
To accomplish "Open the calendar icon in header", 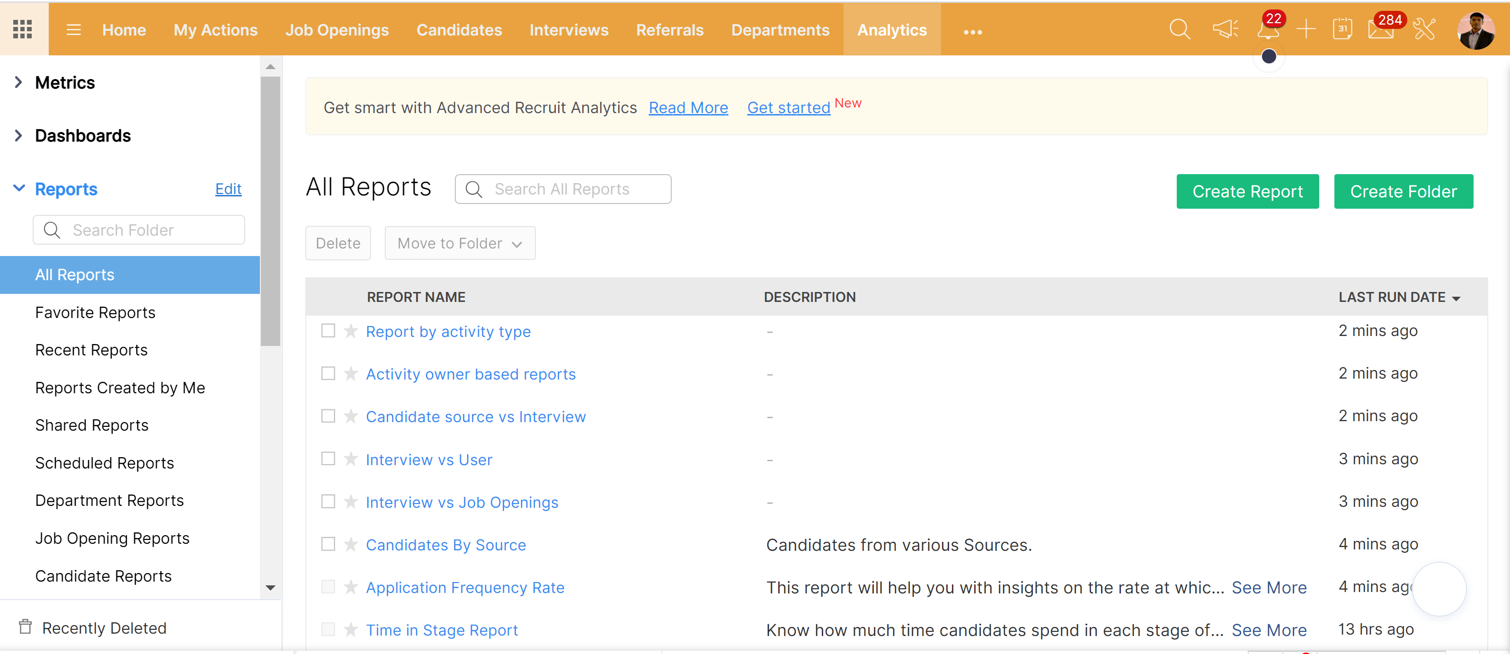I will 1342,29.
